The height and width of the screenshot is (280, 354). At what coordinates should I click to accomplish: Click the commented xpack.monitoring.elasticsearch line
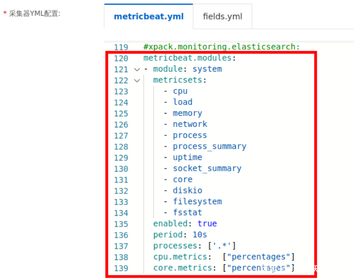(221, 47)
